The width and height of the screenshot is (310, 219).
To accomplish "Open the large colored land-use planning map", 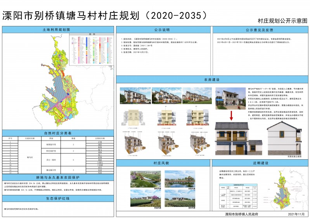I will click(59, 81).
